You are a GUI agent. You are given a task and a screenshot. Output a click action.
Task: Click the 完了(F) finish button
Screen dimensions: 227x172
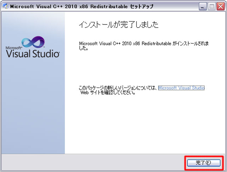point(204,163)
